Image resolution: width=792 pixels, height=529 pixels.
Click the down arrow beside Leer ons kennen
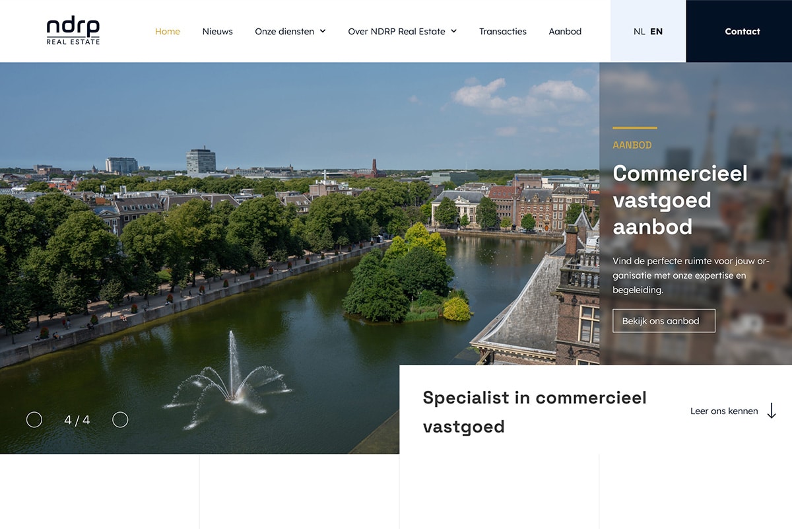[772, 411]
